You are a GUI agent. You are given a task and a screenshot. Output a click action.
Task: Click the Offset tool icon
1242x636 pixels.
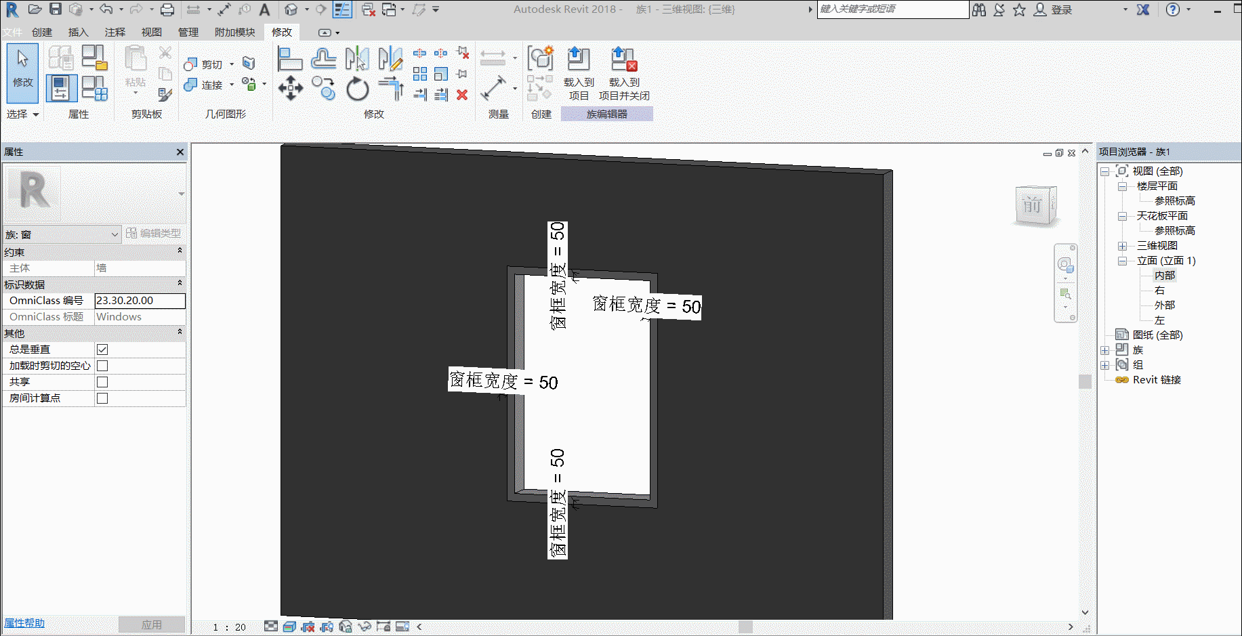[x=324, y=59]
